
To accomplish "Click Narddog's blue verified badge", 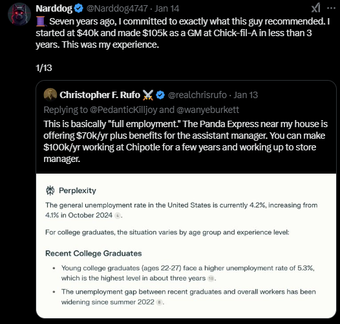I will (78, 8).
